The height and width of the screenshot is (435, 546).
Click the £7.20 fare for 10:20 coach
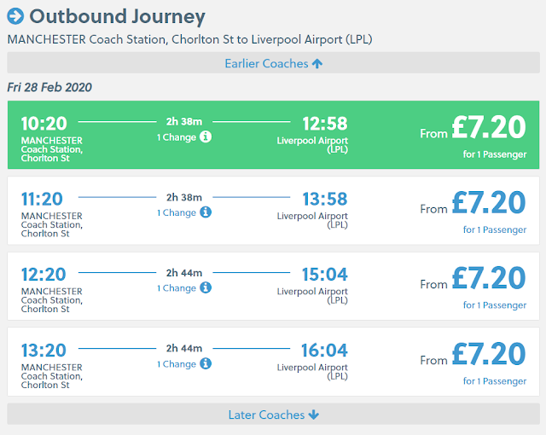point(489,128)
